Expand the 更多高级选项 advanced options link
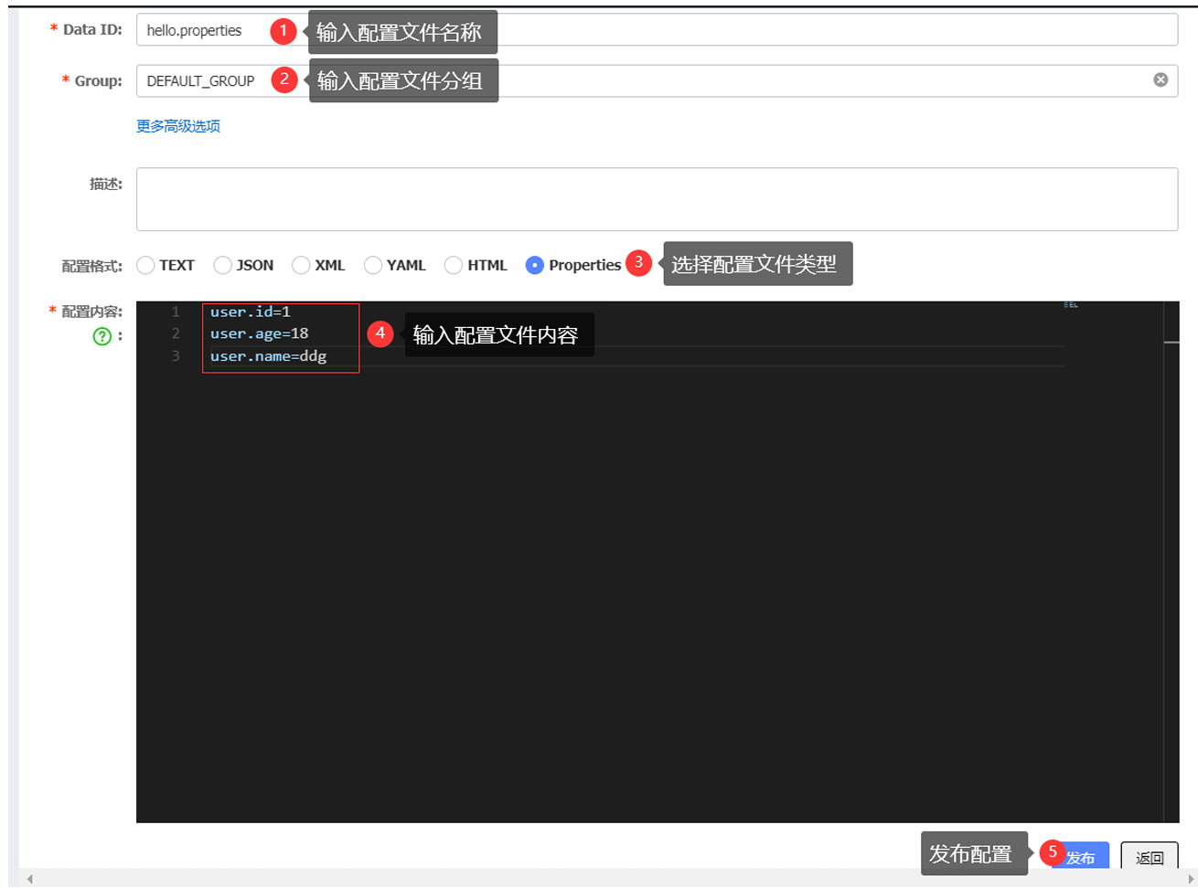Screen dimensions: 1198x888 point(178,126)
